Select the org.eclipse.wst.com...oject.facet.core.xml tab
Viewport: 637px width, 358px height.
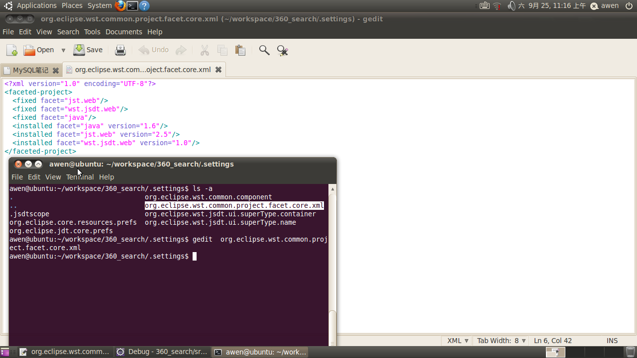tap(143, 70)
